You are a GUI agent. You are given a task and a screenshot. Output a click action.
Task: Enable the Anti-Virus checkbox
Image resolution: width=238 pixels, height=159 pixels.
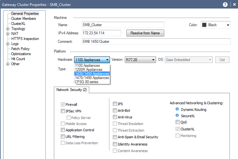coord(115,117)
